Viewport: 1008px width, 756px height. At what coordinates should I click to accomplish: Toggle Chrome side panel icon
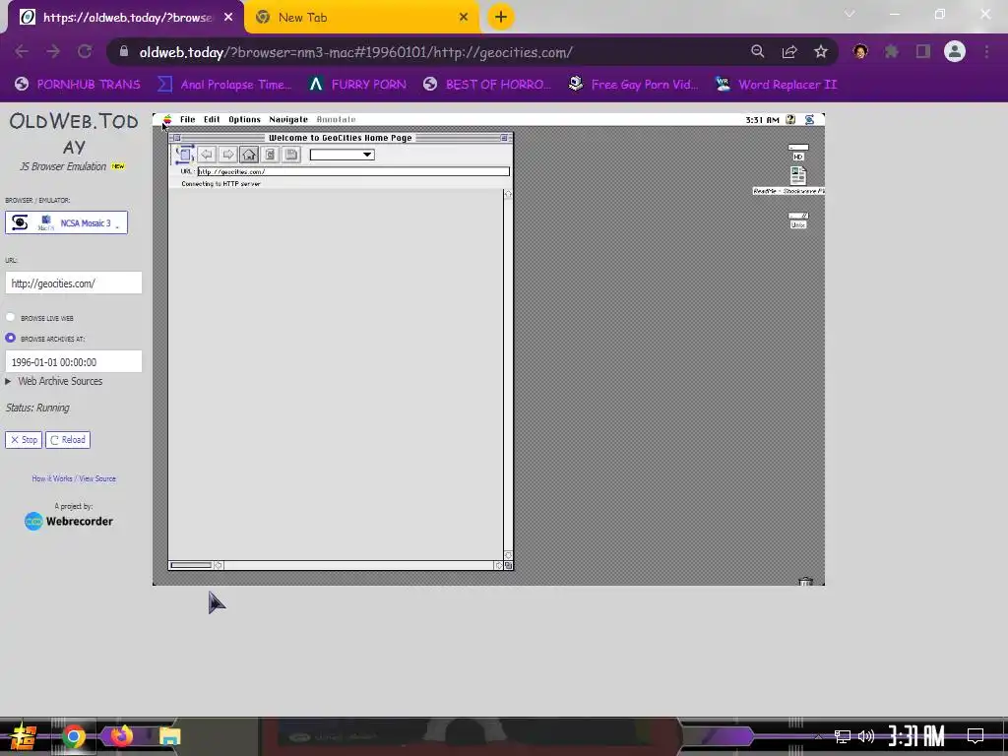point(923,52)
